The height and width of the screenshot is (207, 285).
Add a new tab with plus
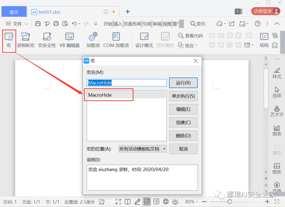(x=128, y=12)
